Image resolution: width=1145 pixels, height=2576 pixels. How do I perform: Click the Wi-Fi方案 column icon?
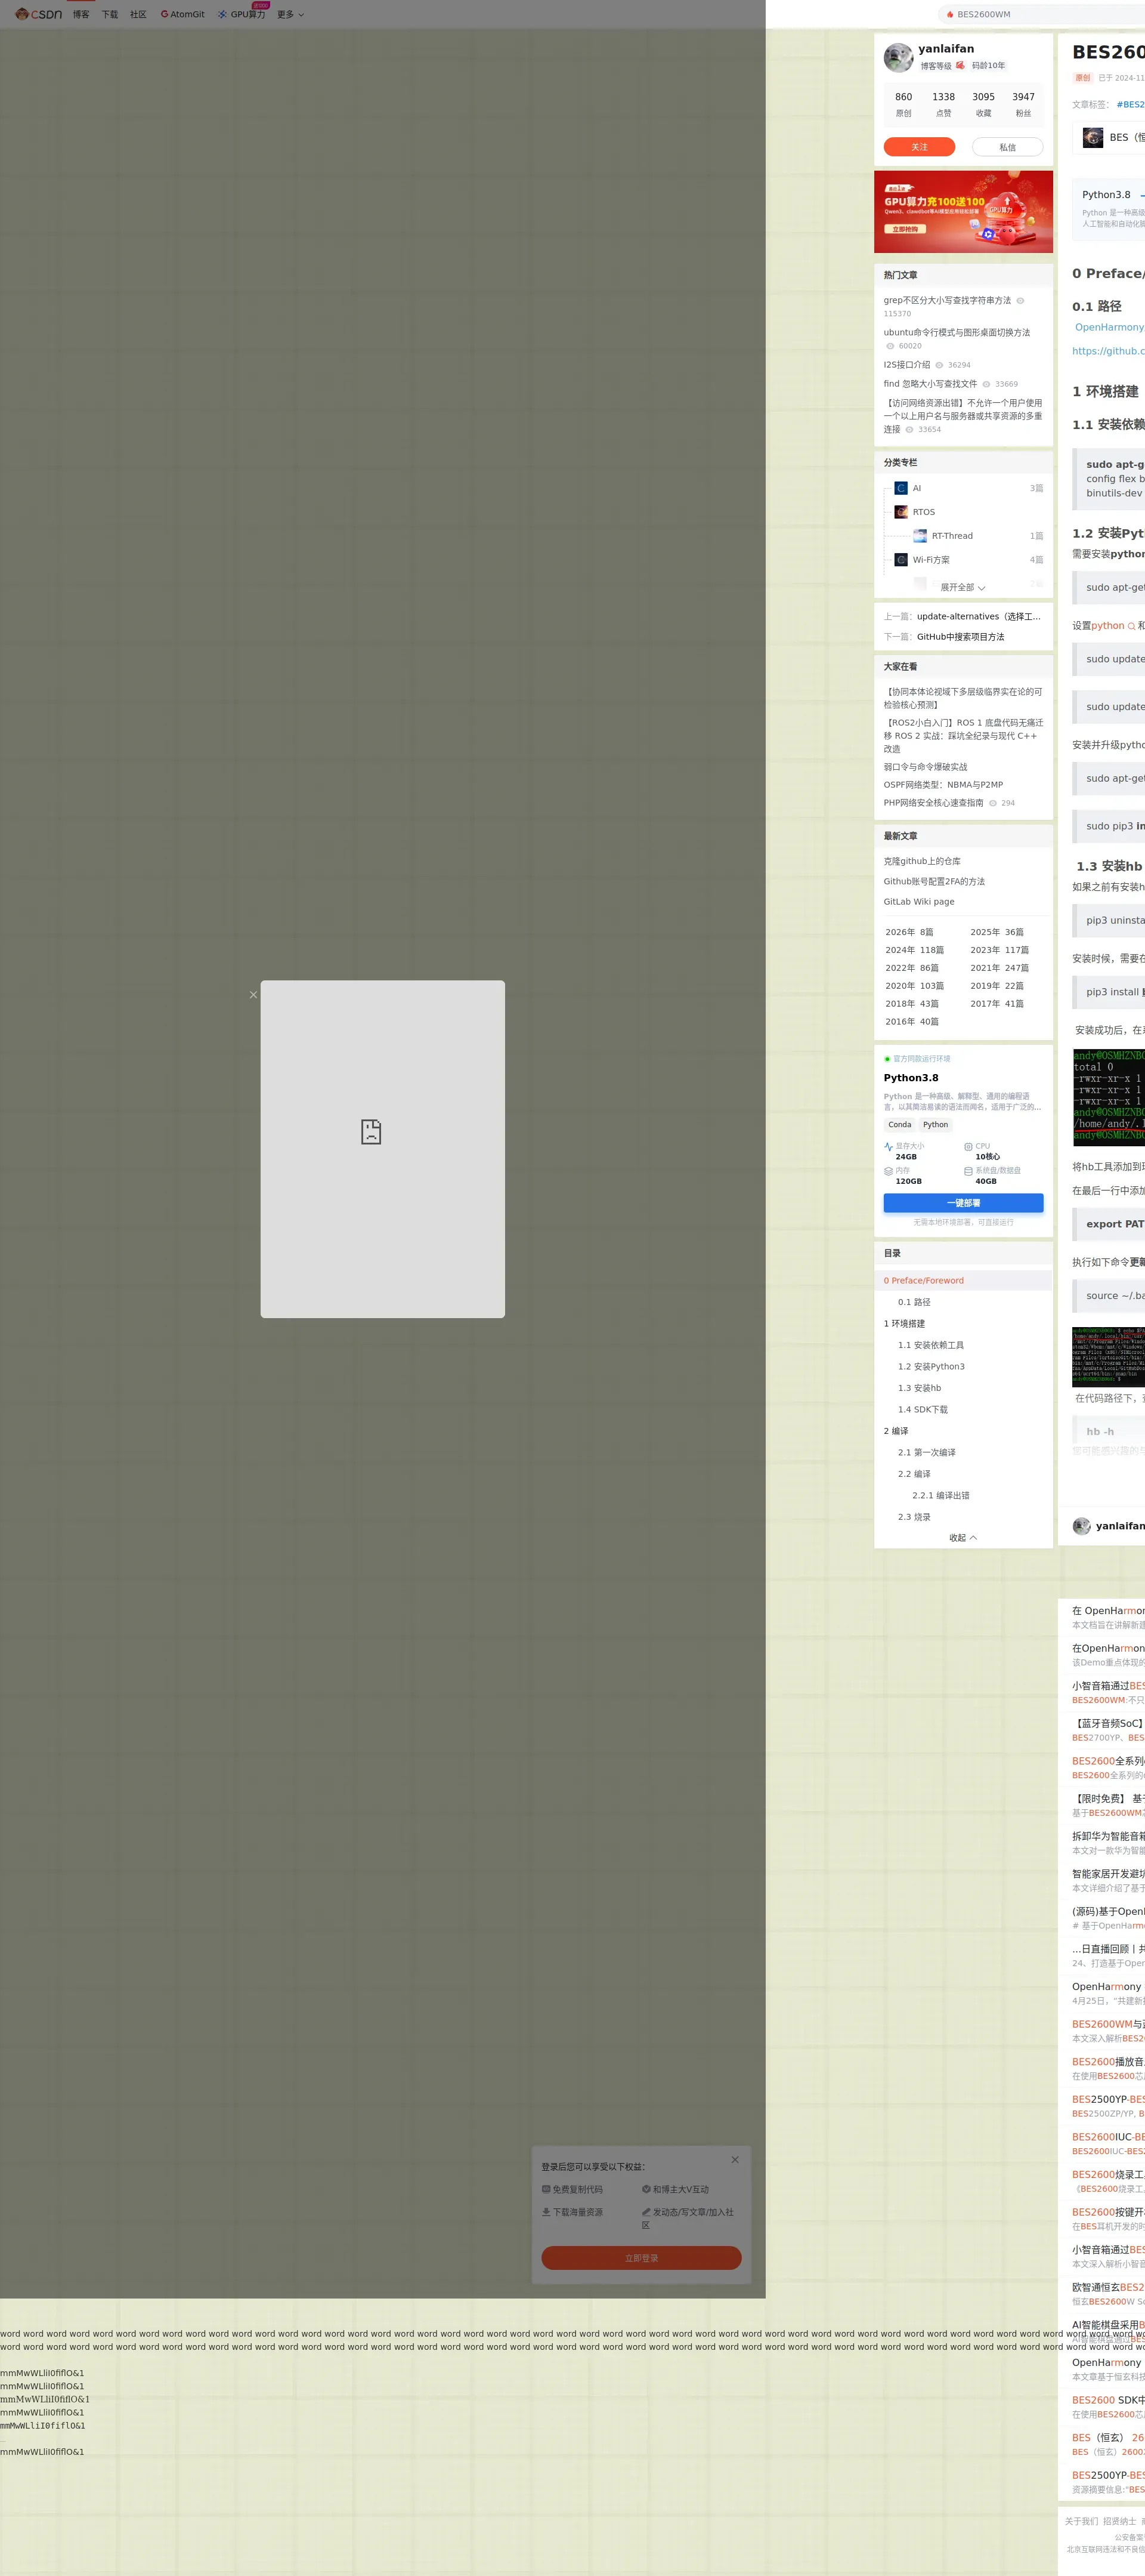point(900,560)
